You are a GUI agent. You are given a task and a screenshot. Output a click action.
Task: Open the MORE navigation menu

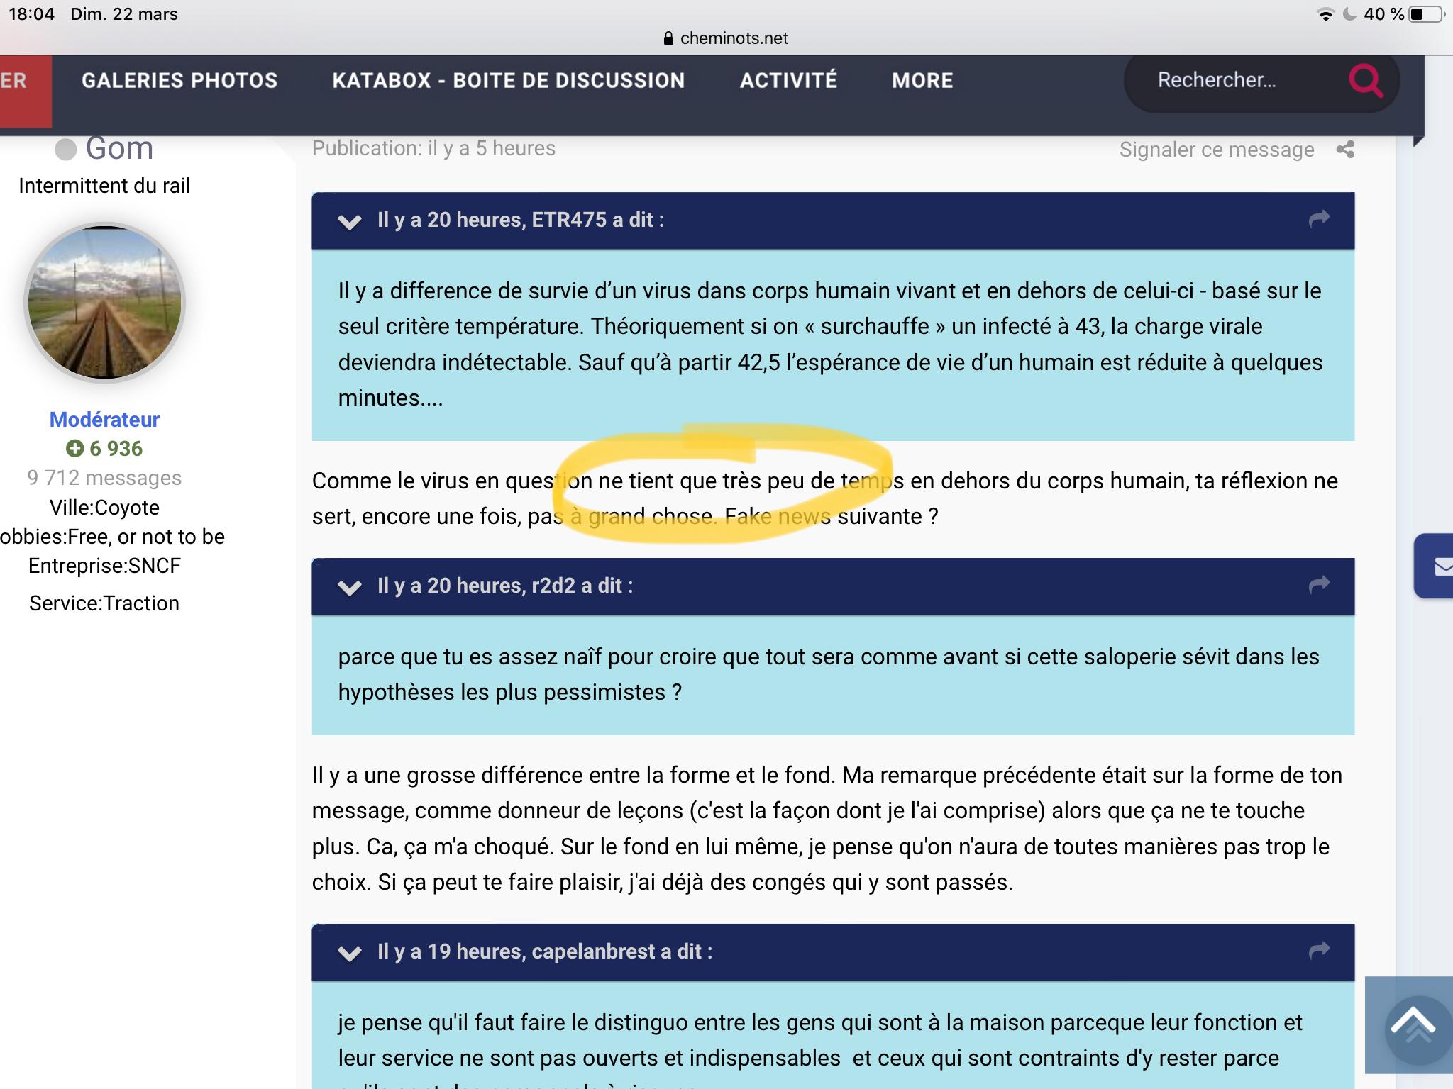pyautogui.click(x=922, y=80)
